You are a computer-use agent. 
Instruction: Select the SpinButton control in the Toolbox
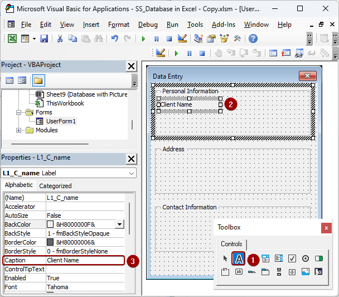pos(292,272)
